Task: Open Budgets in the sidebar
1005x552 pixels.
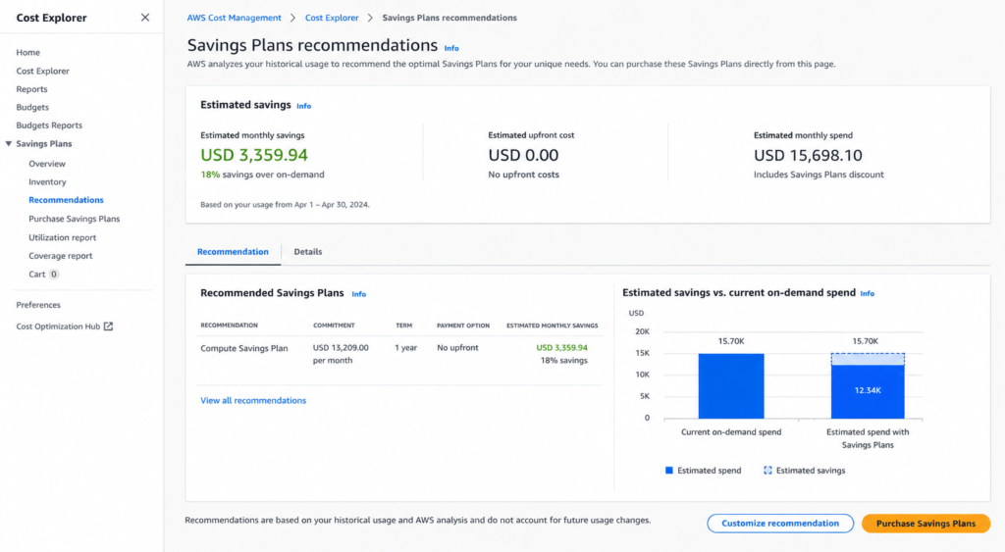Action: (32, 107)
